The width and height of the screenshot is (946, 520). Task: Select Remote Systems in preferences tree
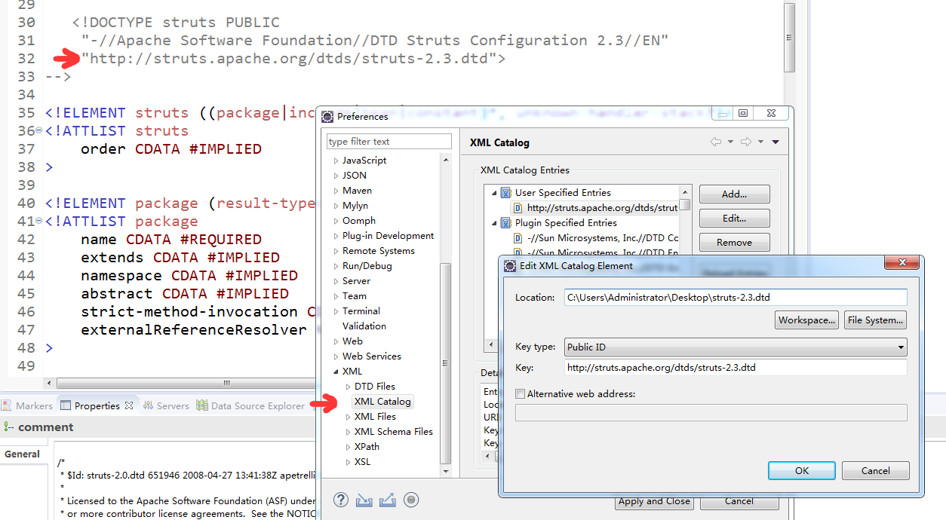[378, 251]
